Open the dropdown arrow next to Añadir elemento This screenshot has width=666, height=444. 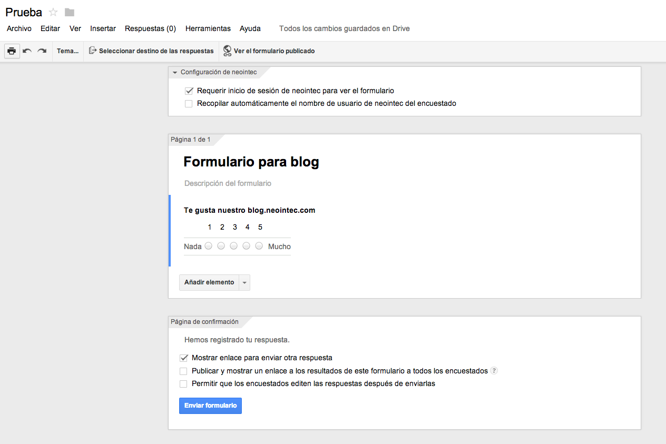[x=244, y=283]
